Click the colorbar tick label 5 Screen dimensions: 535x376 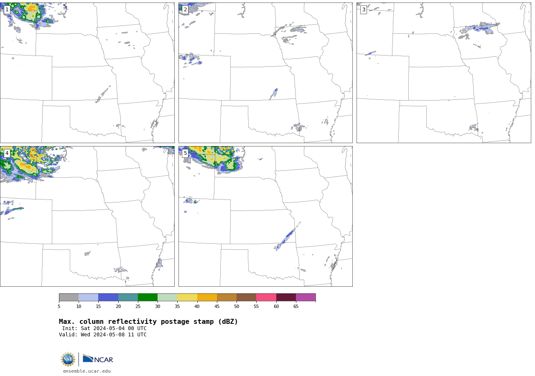[59, 307]
